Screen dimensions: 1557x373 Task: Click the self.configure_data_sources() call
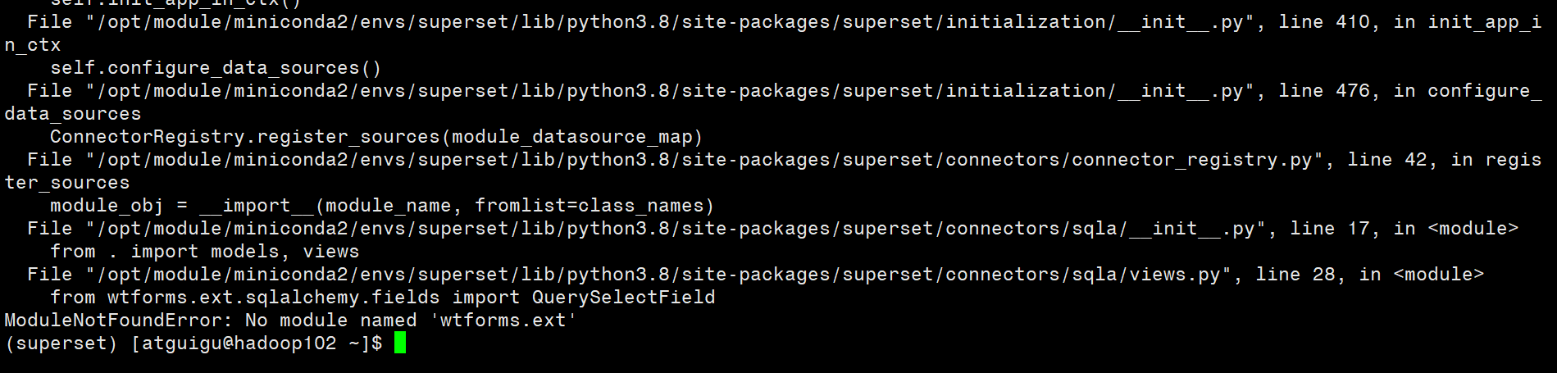[x=216, y=67]
